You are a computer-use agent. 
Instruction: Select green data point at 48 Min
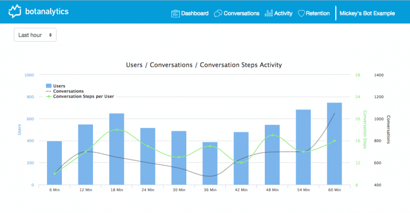pyautogui.click(x=272, y=135)
